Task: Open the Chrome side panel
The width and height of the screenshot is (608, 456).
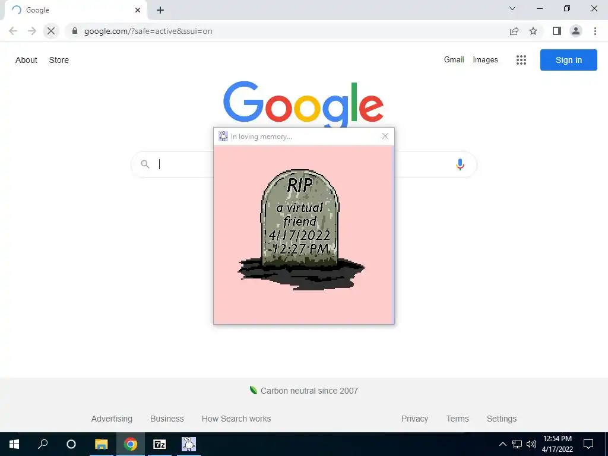Action: (x=557, y=31)
